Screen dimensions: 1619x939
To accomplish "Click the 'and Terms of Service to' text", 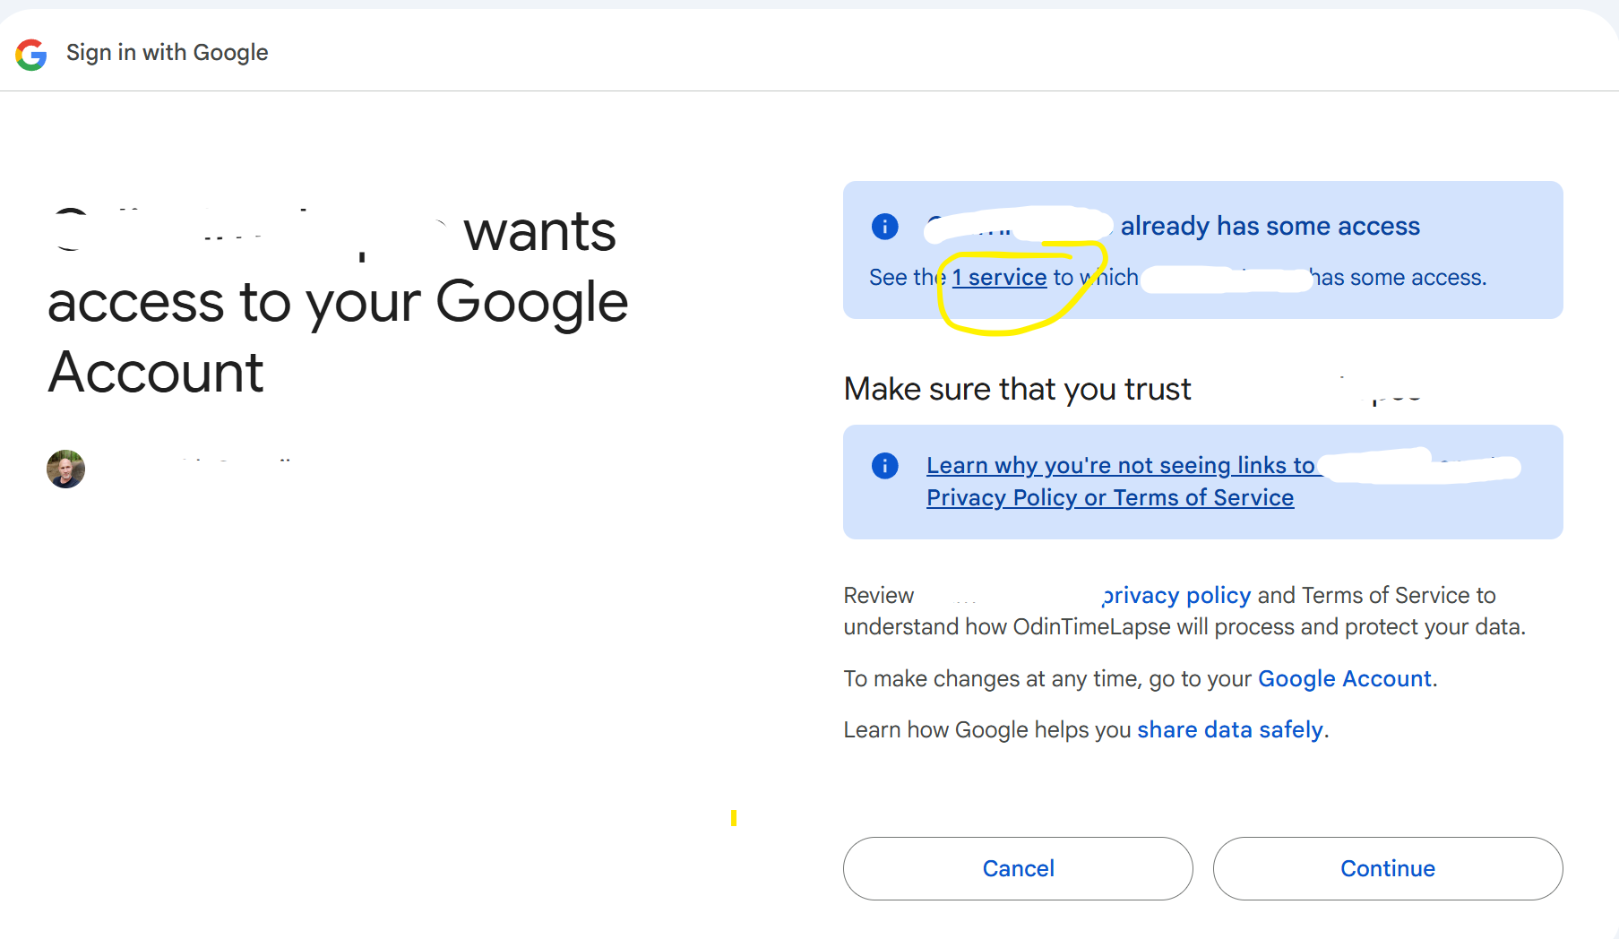I will [x=1376, y=596].
